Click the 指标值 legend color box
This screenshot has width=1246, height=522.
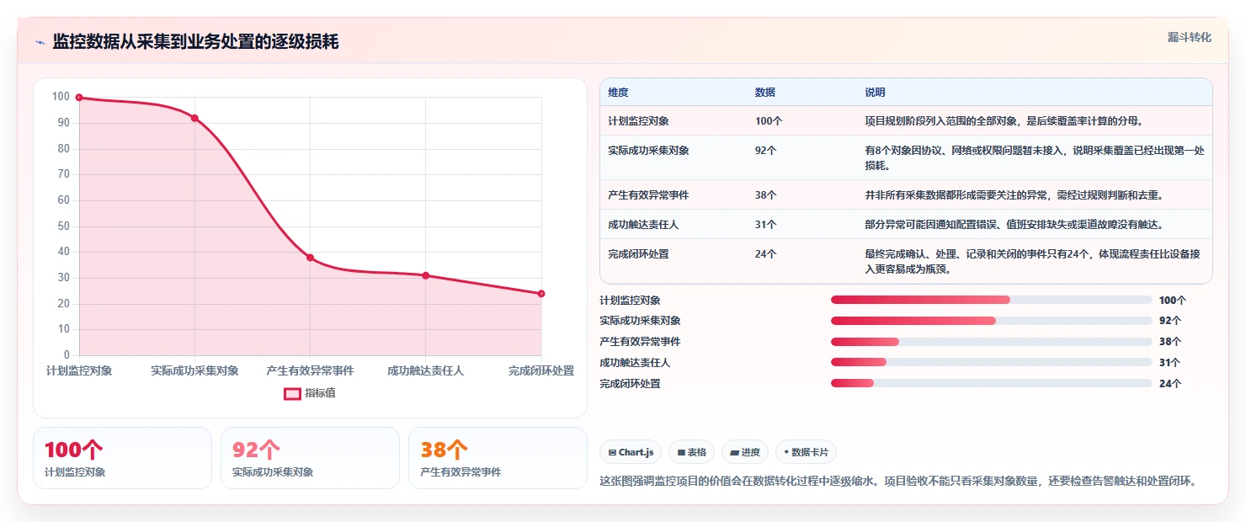pos(292,393)
